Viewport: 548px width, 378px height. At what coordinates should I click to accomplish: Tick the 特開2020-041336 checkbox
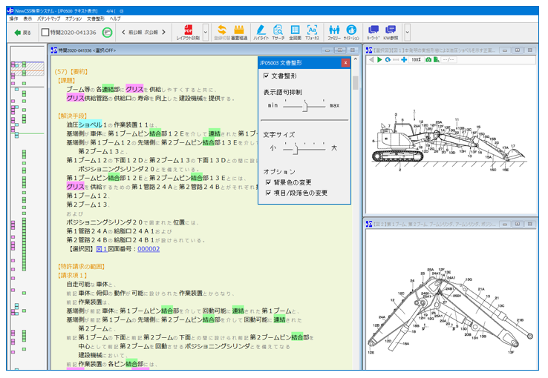point(45,33)
